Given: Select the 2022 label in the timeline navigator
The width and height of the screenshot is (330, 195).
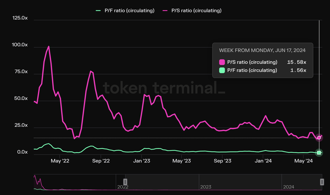Looking at the screenshot, I should click(x=123, y=187).
